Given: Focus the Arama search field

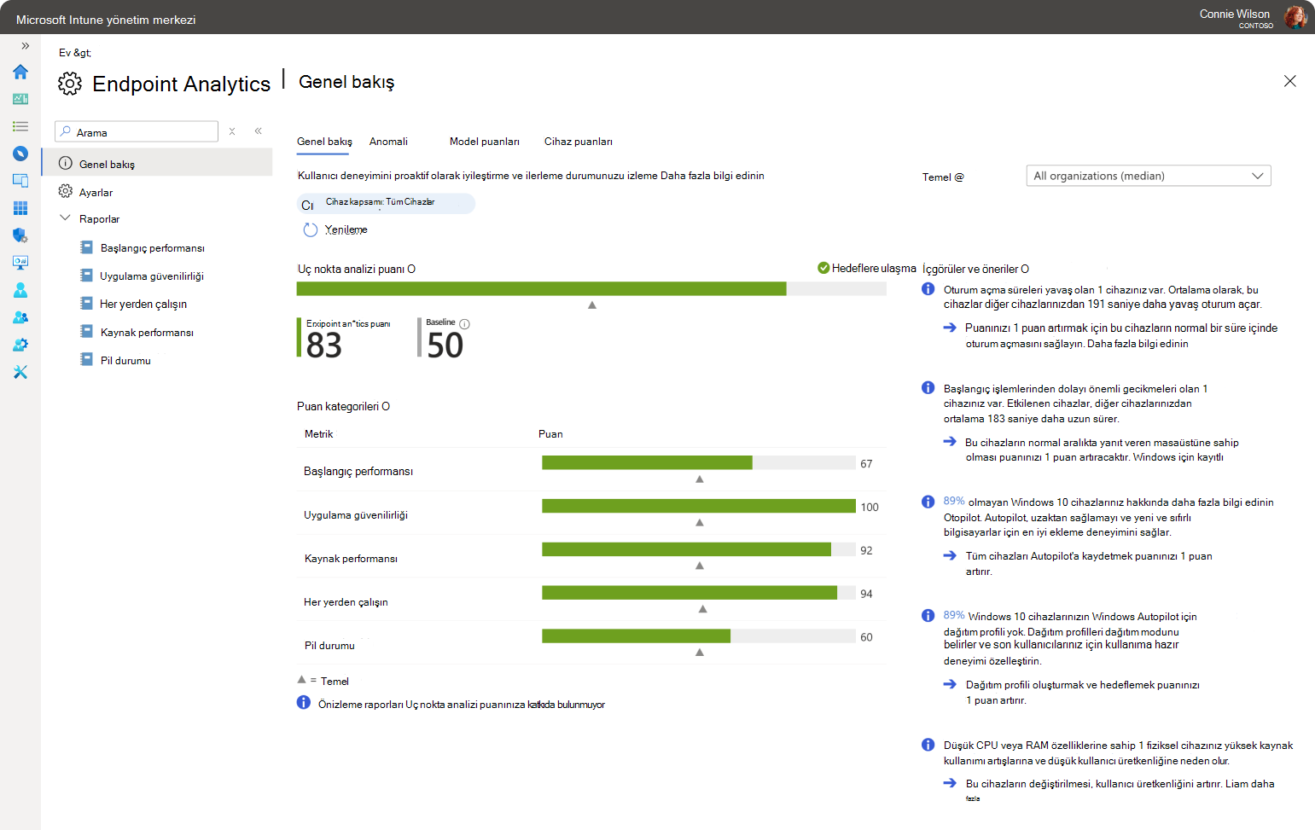Looking at the screenshot, I should (x=137, y=131).
